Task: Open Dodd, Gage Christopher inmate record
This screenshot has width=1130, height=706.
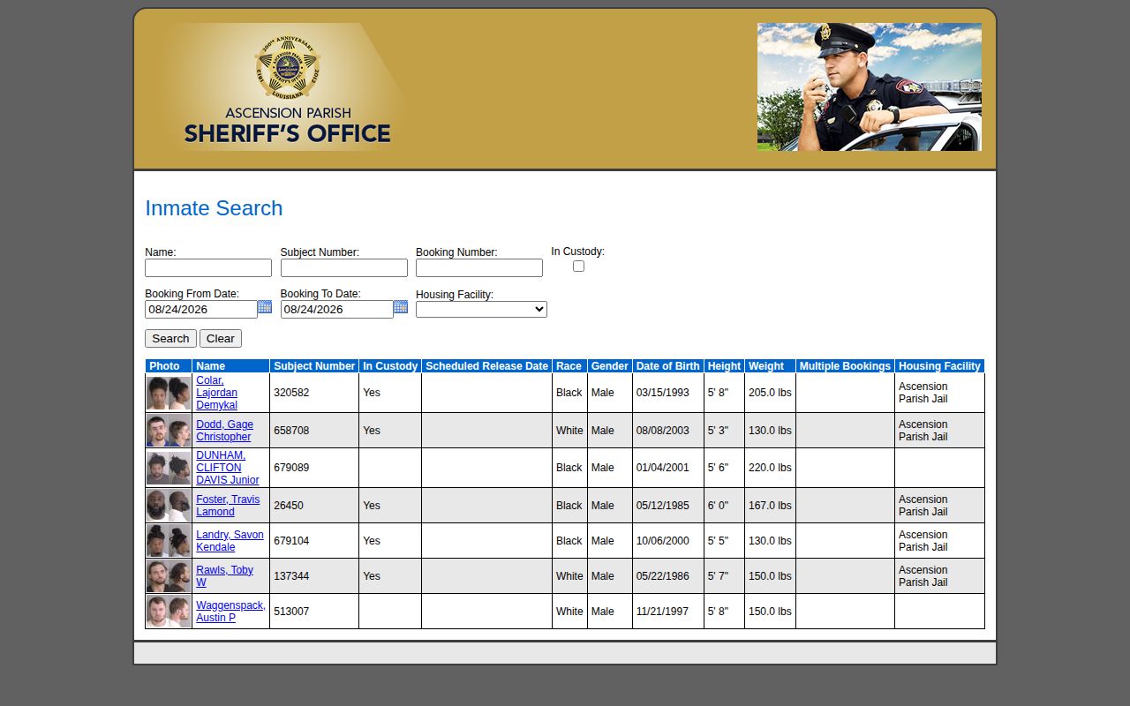Action: 224,431
